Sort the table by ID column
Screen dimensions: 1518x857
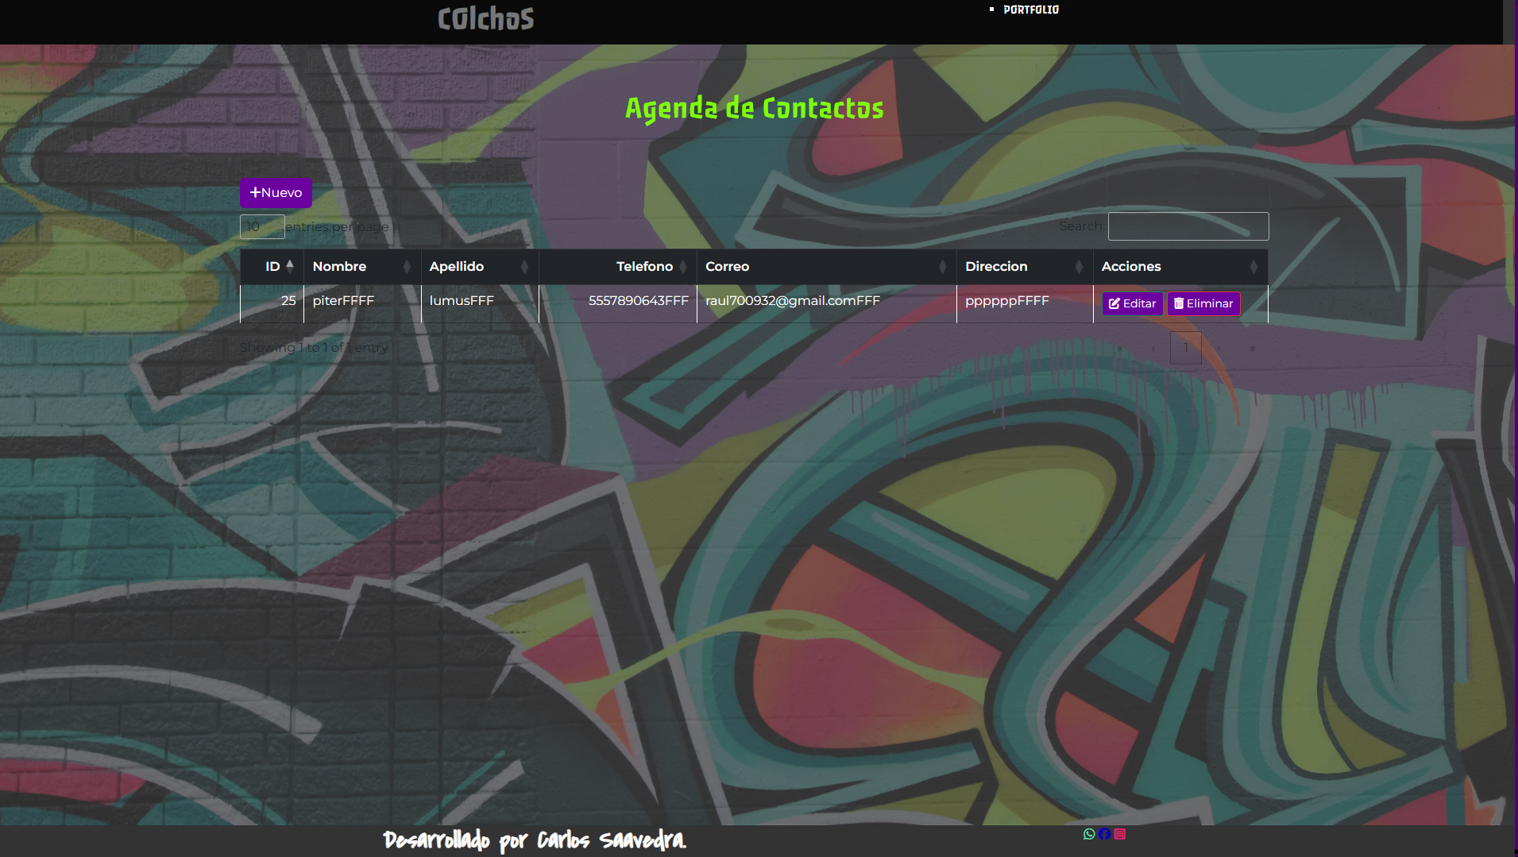(272, 267)
